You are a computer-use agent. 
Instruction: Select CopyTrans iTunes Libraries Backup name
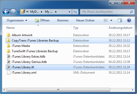click(x=35, y=41)
